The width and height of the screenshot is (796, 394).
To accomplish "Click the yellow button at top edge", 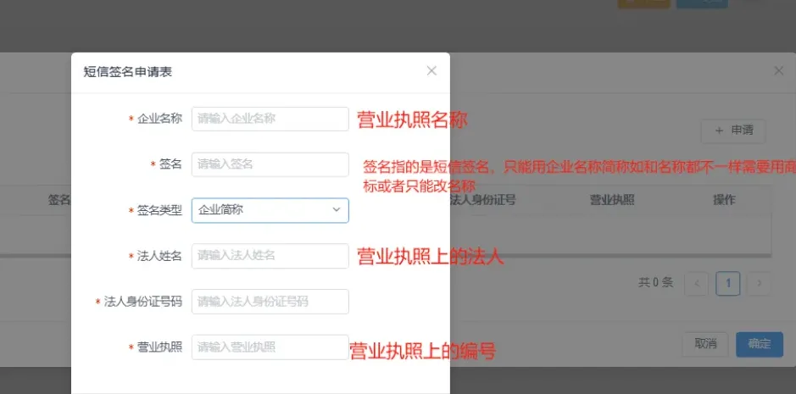I will [x=643, y=3].
